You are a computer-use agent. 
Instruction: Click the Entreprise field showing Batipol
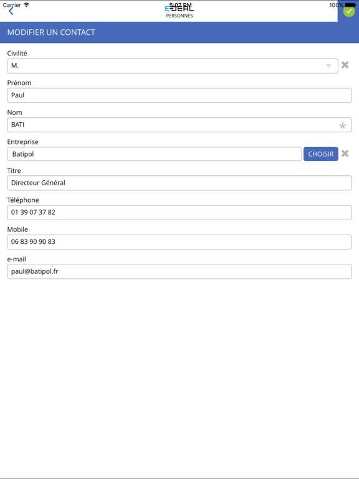tap(155, 154)
